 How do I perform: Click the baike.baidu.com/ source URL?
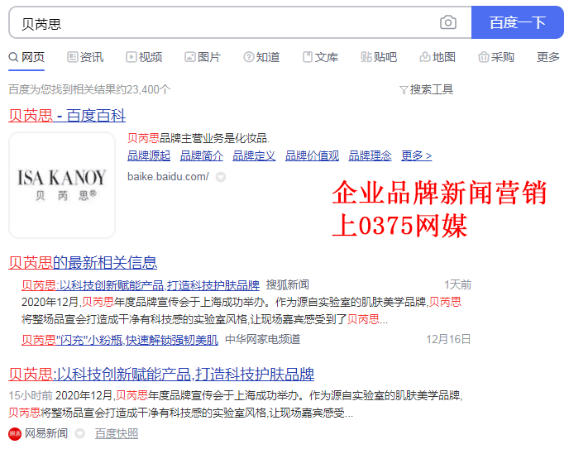(x=168, y=177)
